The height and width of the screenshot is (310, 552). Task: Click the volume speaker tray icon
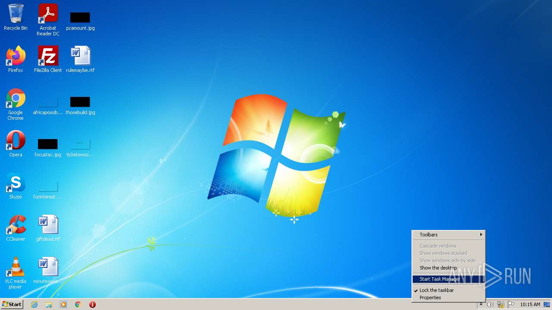click(x=490, y=304)
